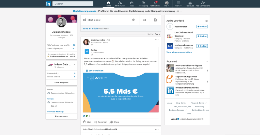Click Try Premium Free for 1 Month
The width and height of the screenshot is (260, 135).
tap(62, 57)
